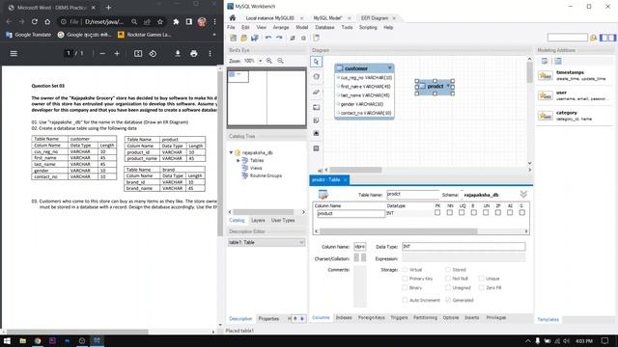Open the Rockstar Games bookmark

click(x=144, y=35)
